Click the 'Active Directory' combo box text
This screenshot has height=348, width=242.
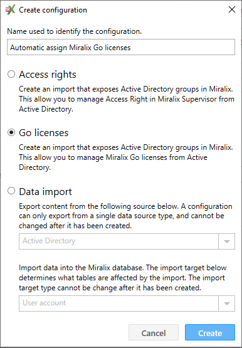(49, 241)
